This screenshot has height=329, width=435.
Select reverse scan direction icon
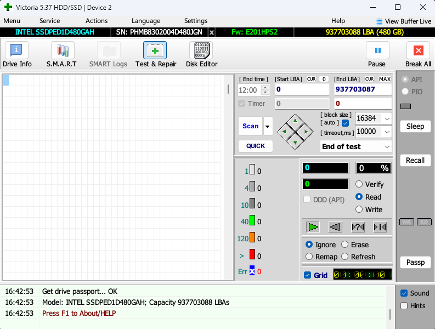click(335, 227)
